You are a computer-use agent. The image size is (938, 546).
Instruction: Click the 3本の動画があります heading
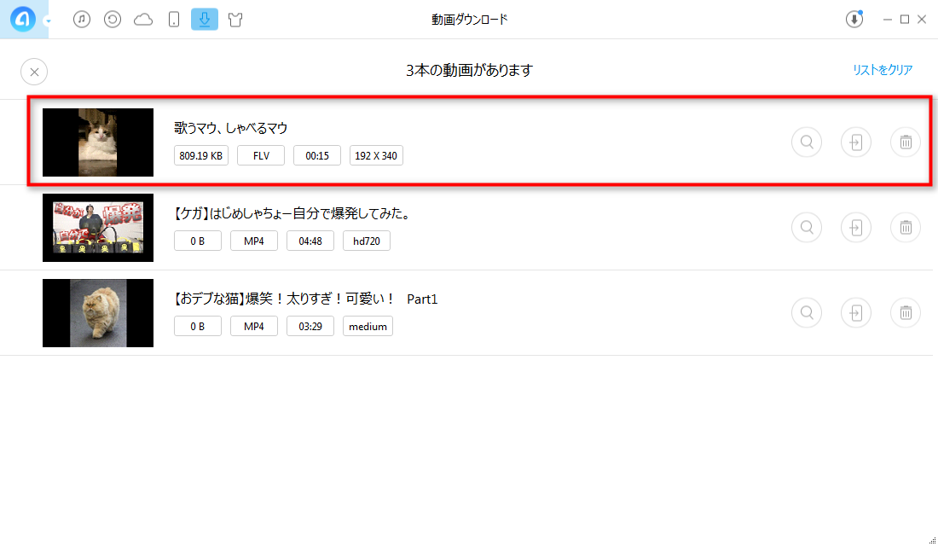(469, 71)
